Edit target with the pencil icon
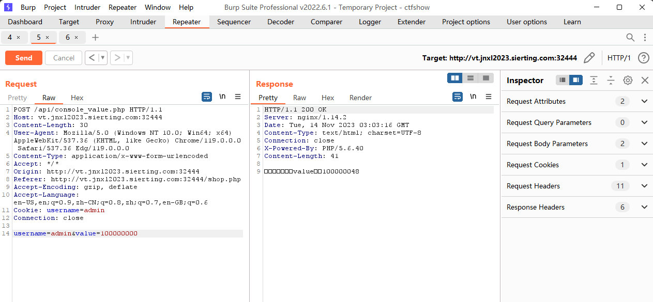The height and width of the screenshot is (302, 653). pos(589,58)
